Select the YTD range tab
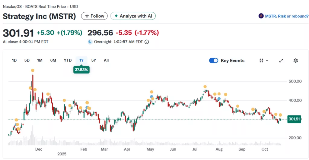 (x=68, y=60)
